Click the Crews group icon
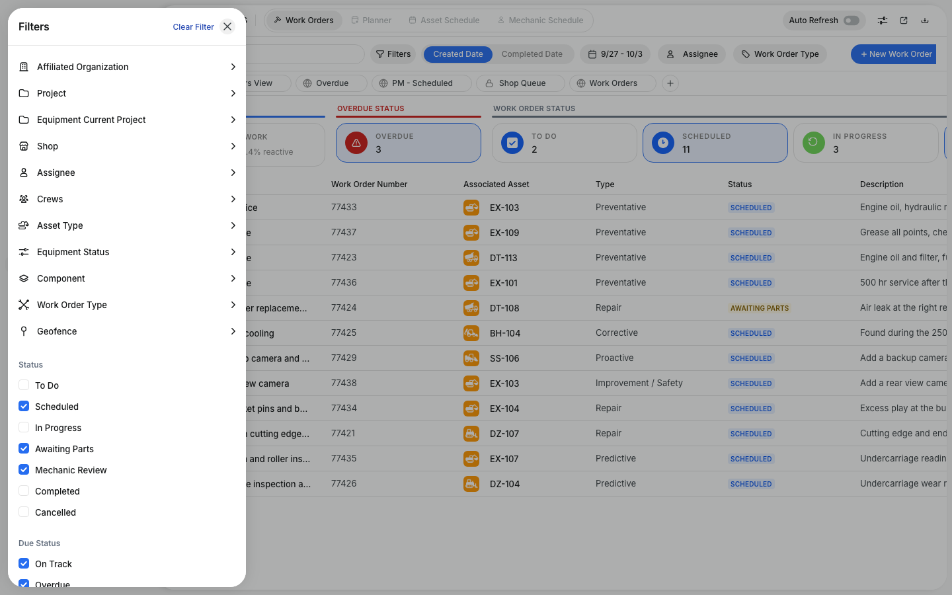952x595 pixels. point(24,199)
